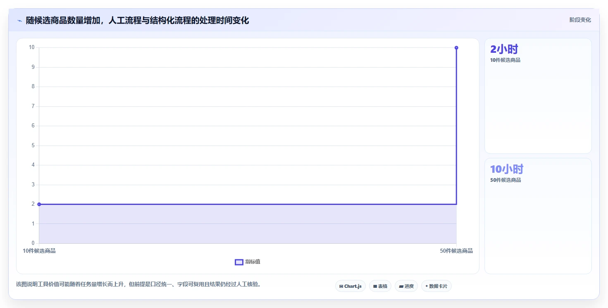
Task: Select the 表格 tag
Action: 380,286
